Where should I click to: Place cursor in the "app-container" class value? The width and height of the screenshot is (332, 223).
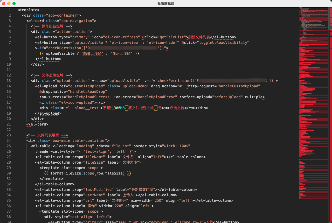pos(63,15)
